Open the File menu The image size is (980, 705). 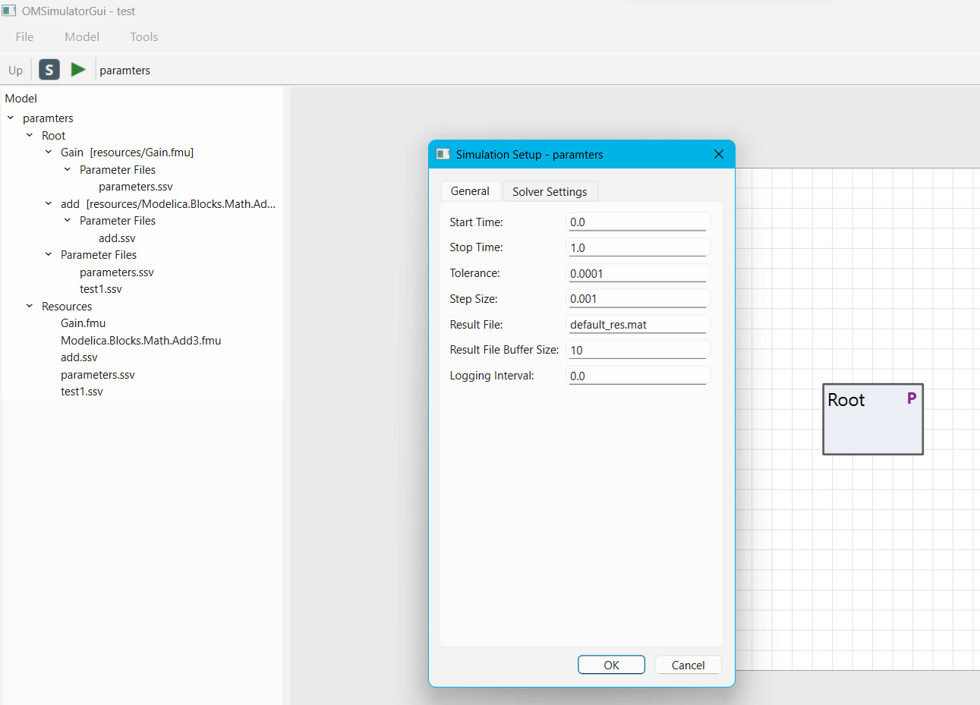click(24, 36)
